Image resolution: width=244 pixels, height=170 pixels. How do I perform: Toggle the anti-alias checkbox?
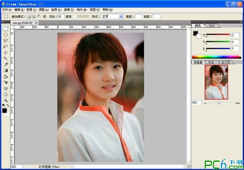click(x=75, y=17)
